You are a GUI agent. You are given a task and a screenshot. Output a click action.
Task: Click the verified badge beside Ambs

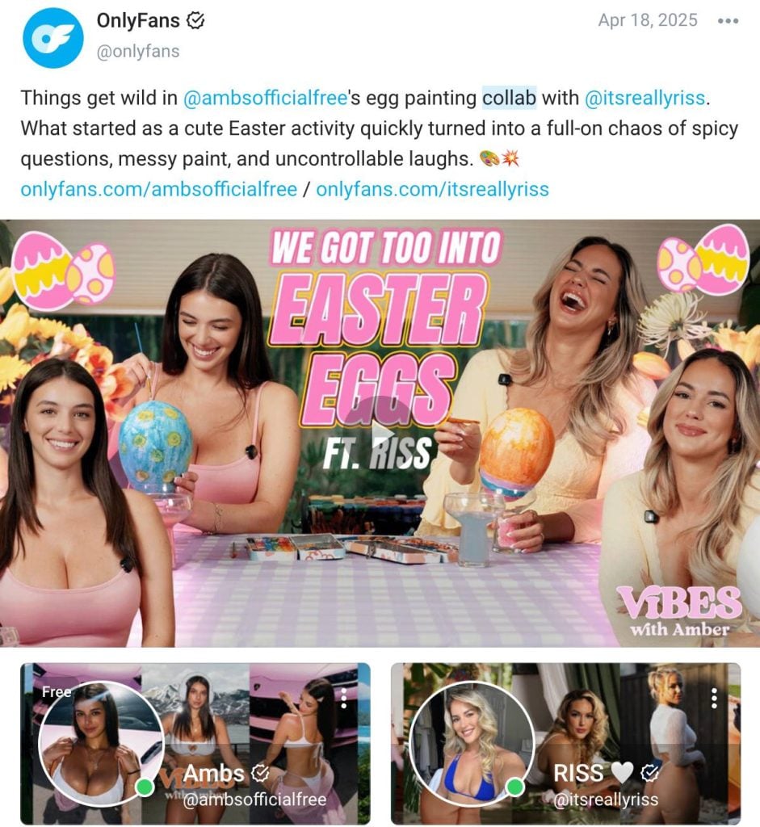click(260, 773)
